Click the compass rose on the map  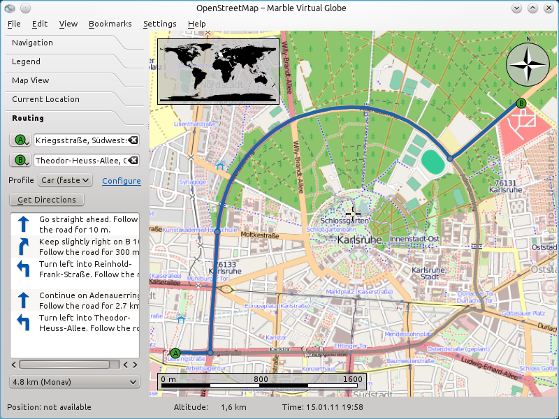point(528,64)
